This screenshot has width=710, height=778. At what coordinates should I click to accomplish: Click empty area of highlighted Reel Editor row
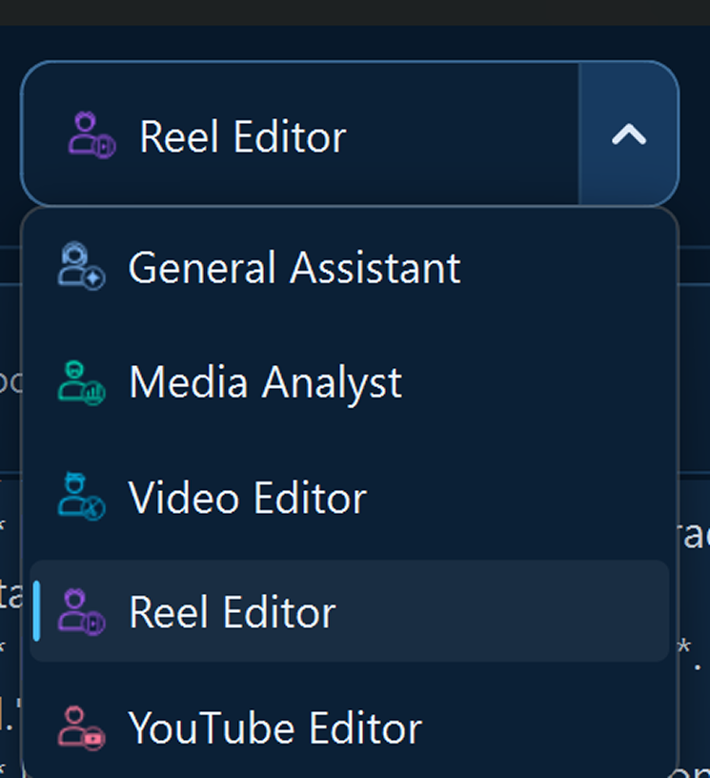[500, 611]
